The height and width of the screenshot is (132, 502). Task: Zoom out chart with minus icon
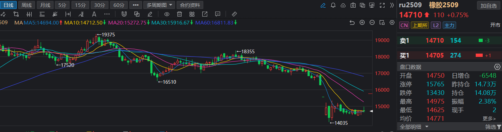pyautogui.click(x=372, y=22)
